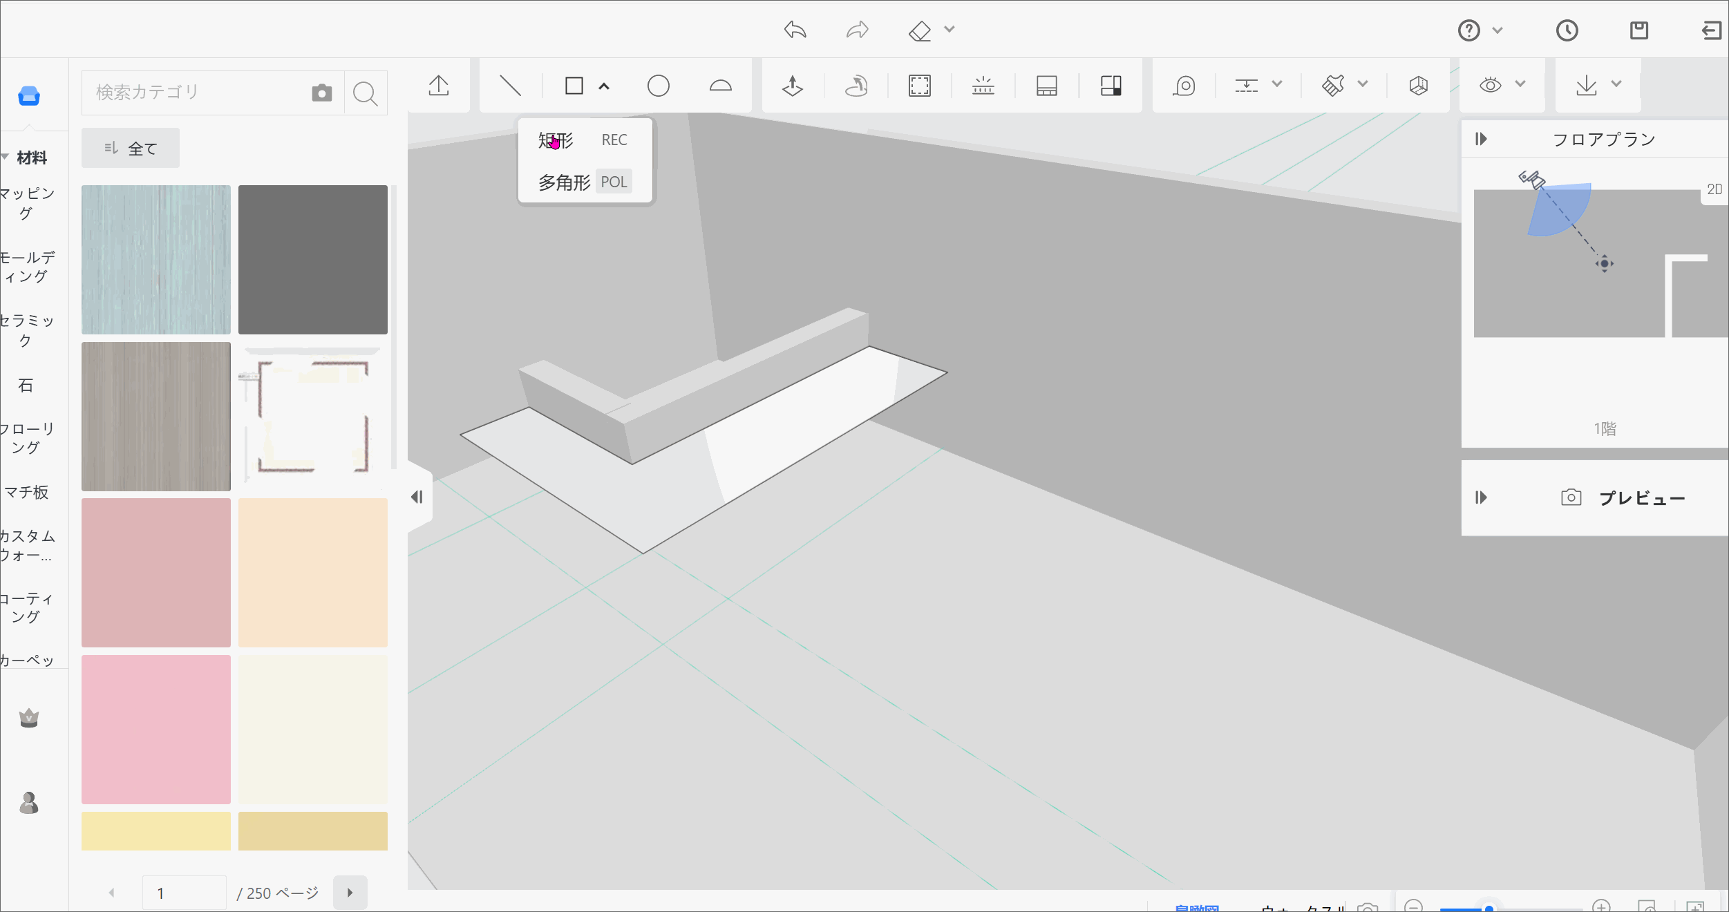The width and height of the screenshot is (1729, 912).
Task: Click the exit icon at top right
Action: (x=1712, y=30)
